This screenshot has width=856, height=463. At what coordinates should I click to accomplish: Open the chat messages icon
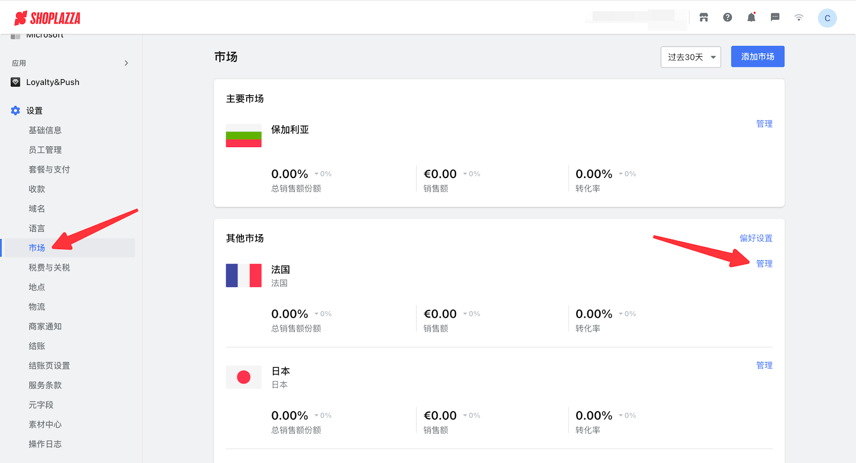pos(775,18)
